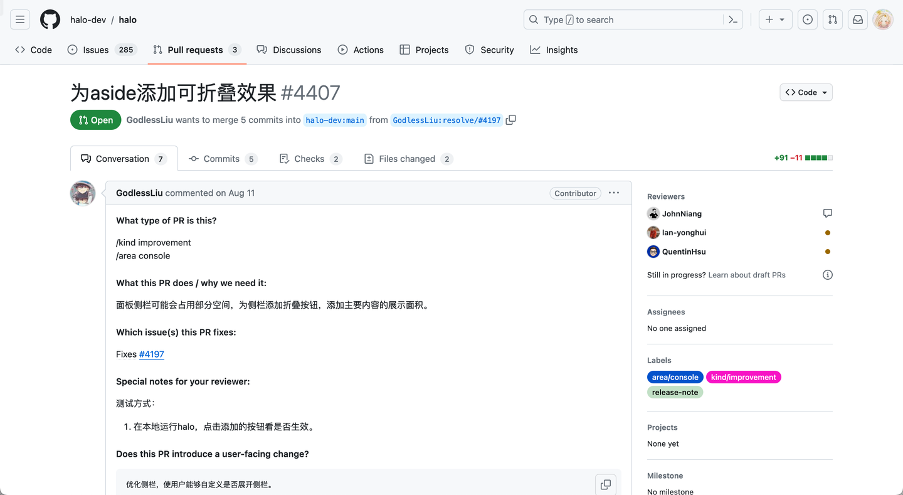Open GodlessLiu author link in PR header
This screenshot has width=903, height=495.
click(x=149, y=120)
